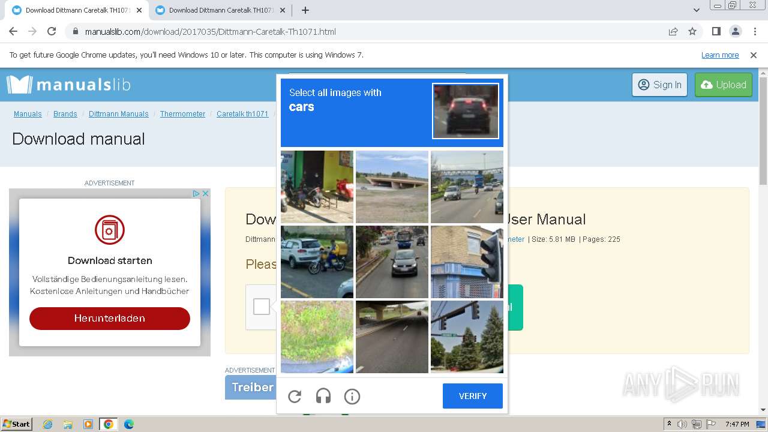This screenshot has height=432, width=768.
Task: Open volume control in system tray
Action: (682, 424)
